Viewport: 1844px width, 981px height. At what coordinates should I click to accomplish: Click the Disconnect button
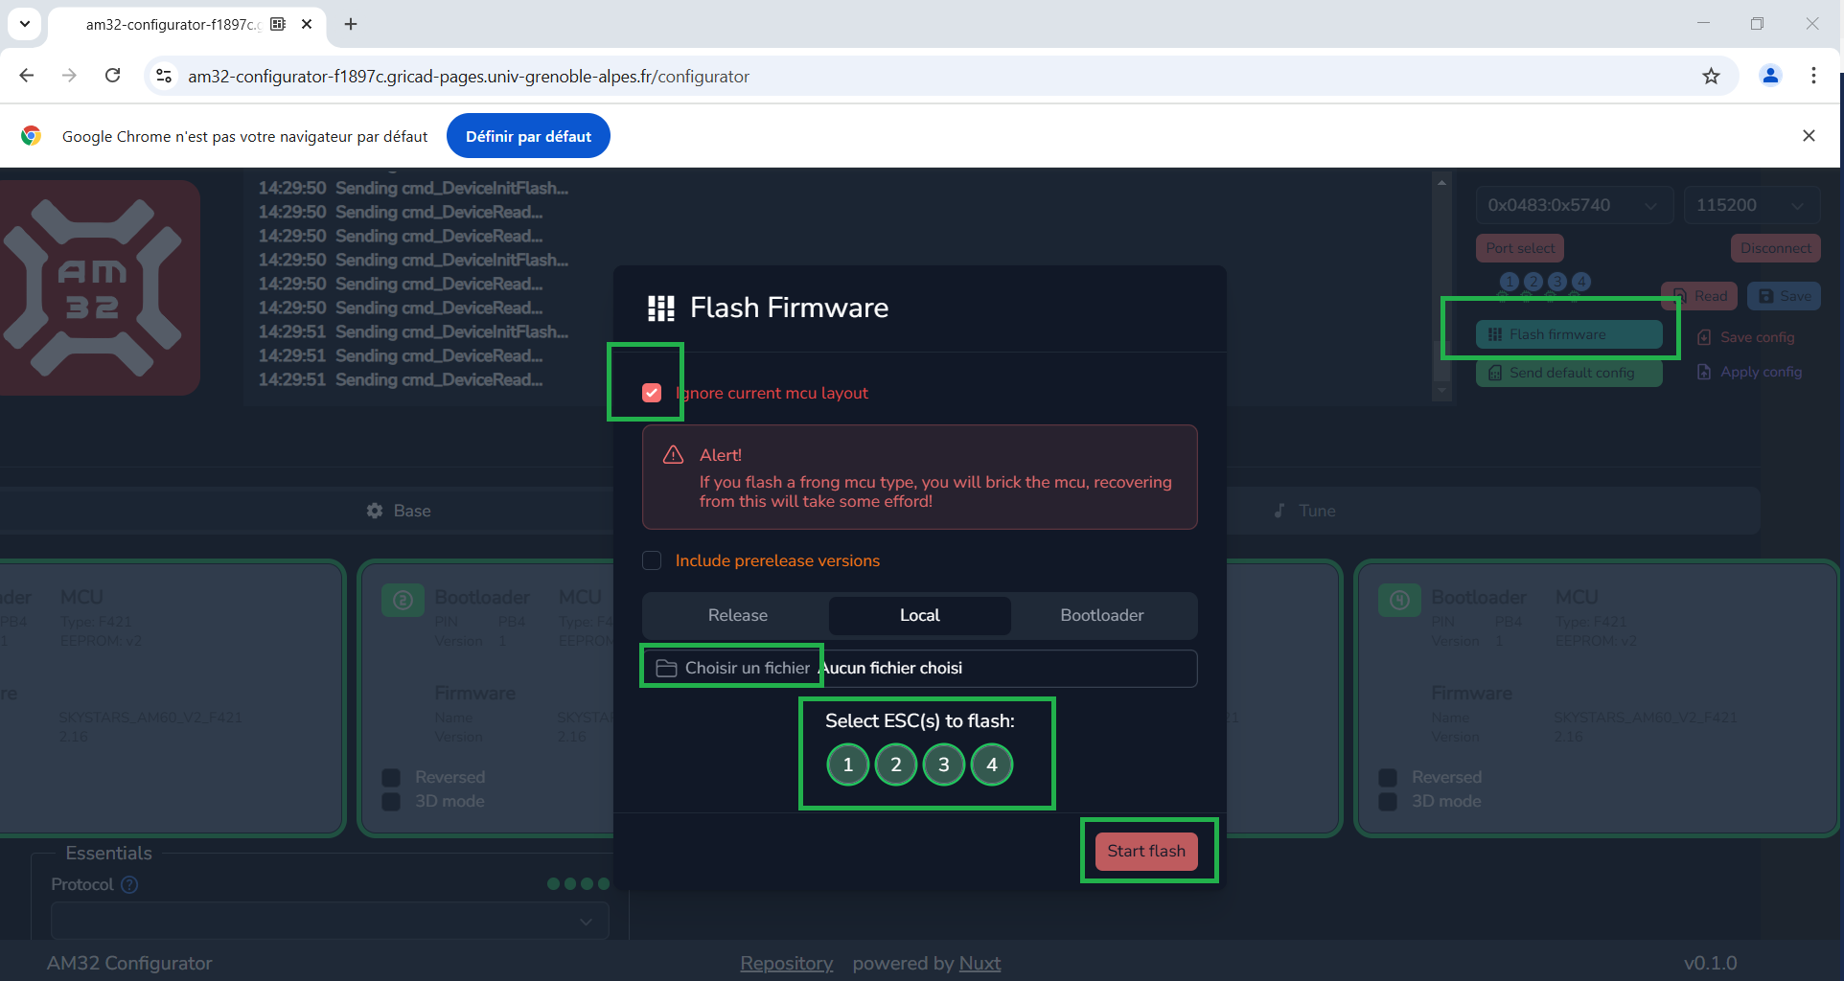pos(1776,248)
